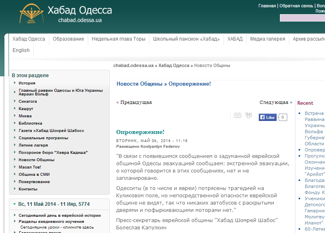Click inside the header search field

(302, 18)
